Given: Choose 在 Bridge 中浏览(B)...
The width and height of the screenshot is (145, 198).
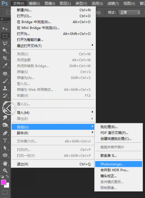Looking at the screenshot, I should pos(53,22).
